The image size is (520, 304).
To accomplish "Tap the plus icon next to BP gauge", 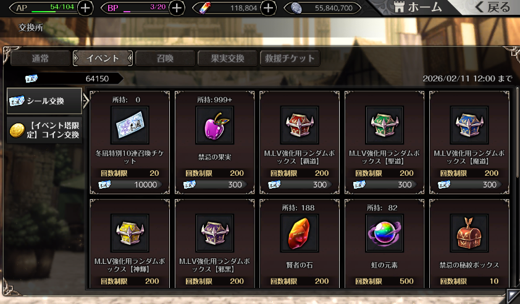I will [x=177, y=8].
